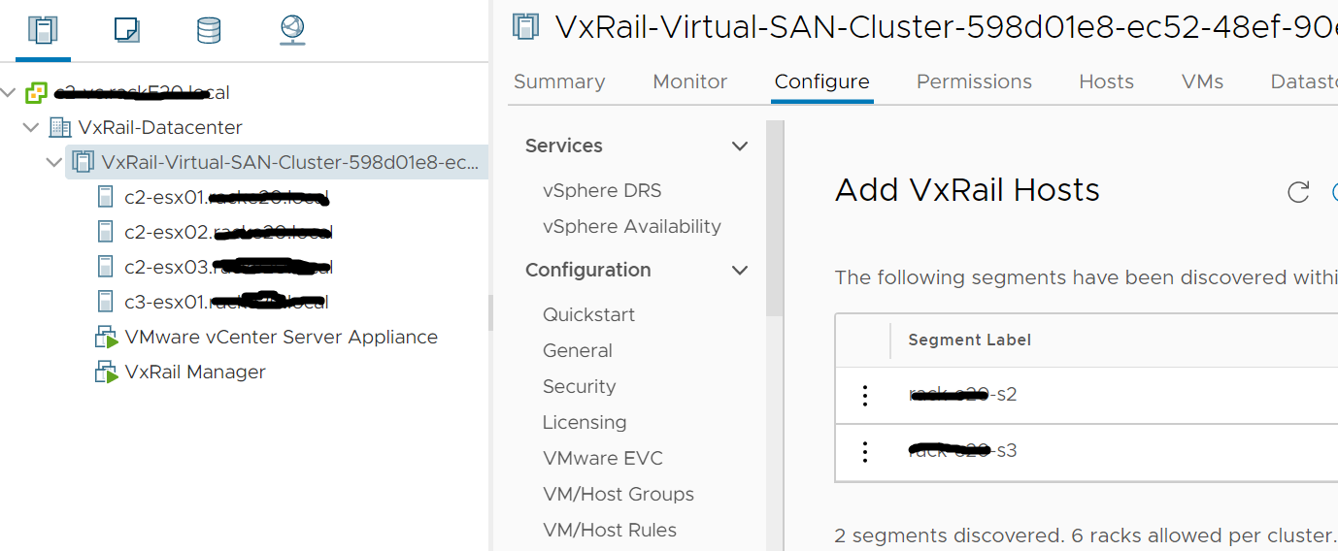The width and height of the screenshot is (1338, 551).
Task: Open the Networking inventory view icon
Action: tap(292, 30)
